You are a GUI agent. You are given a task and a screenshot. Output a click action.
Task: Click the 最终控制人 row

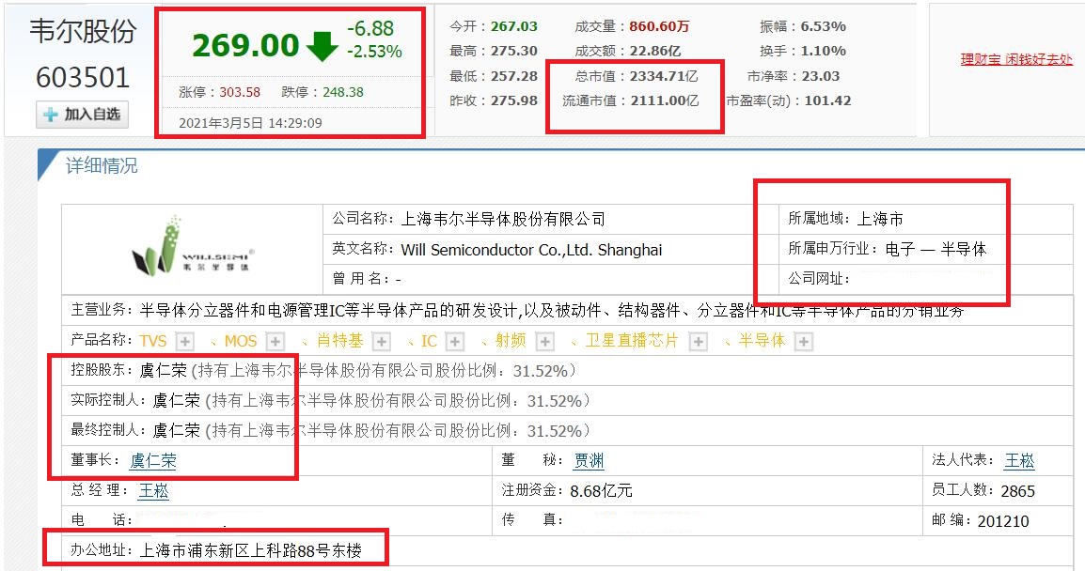tap(567, 430)
